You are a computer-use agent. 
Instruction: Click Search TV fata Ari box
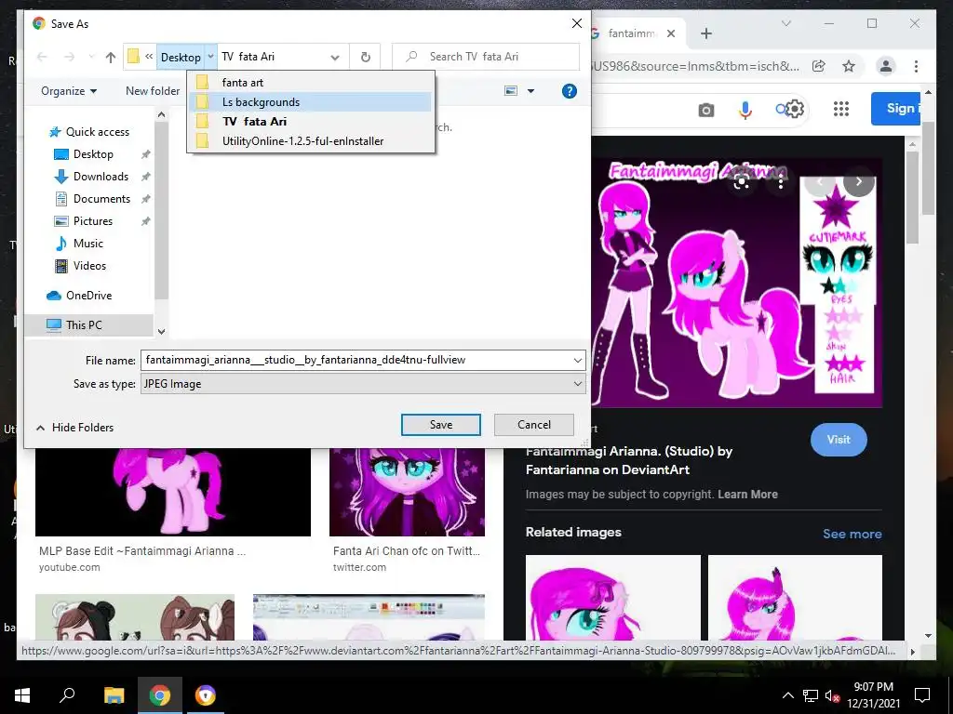click(x=486, y=57)
